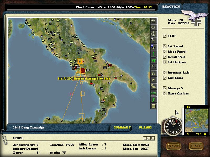Click the Turn/End 9/700 text
Image resolution: width=210 pixels, height=157 pixels.
tap(62, 145)
